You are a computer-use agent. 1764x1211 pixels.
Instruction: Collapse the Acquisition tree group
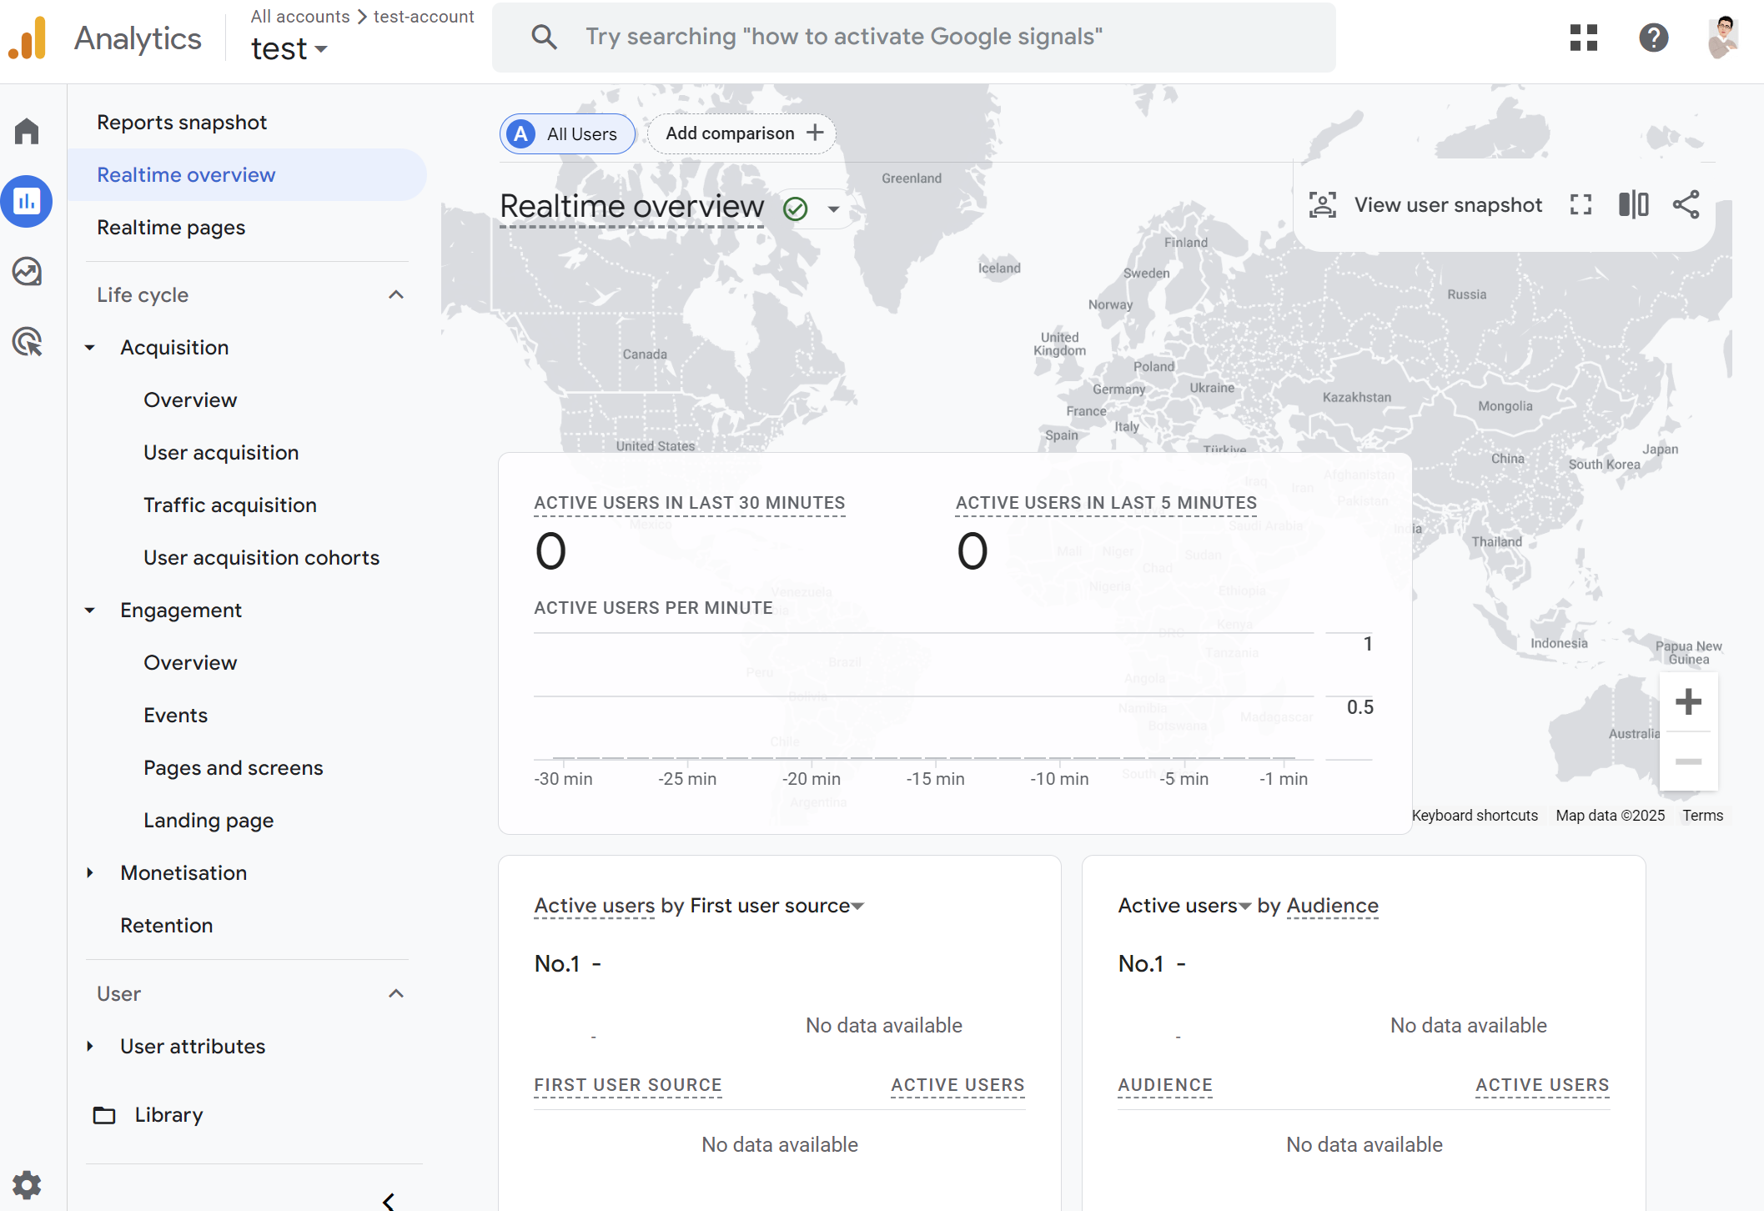[90, 348]
